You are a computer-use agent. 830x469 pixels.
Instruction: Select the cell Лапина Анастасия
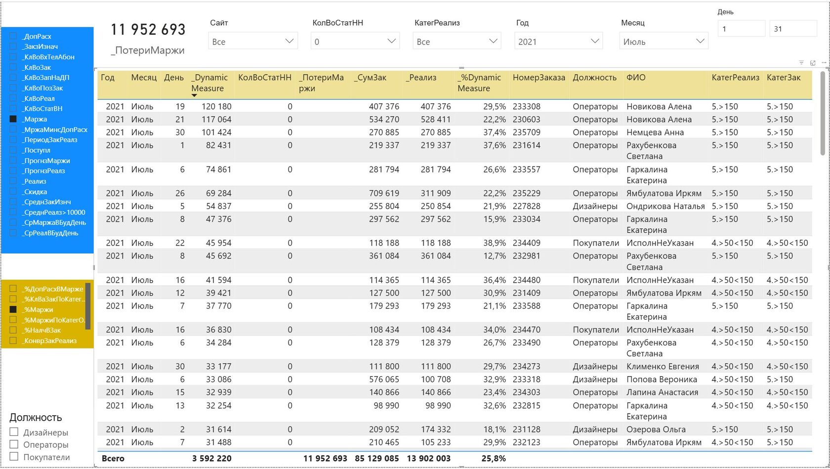coord(662,392)
